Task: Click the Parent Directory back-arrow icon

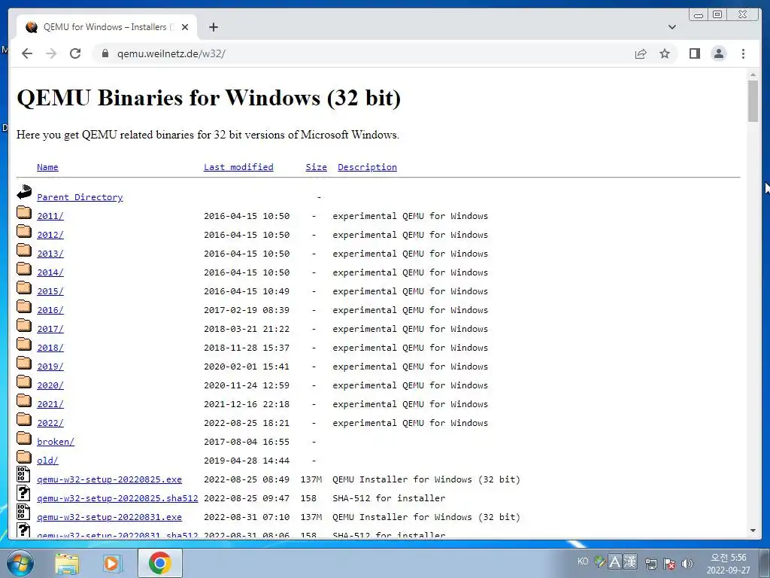Action: click(24, 192)
